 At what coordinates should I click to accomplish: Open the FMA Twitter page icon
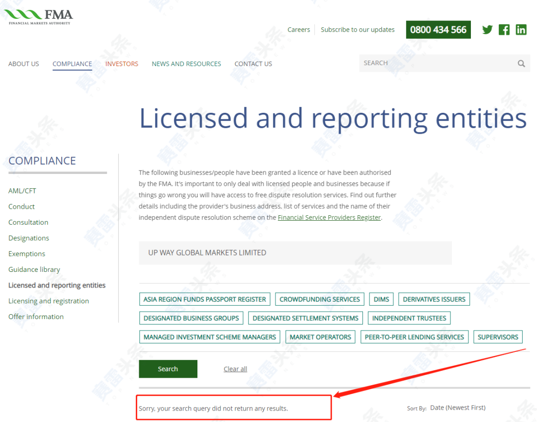pyautogui.click(x=487, y=30)
